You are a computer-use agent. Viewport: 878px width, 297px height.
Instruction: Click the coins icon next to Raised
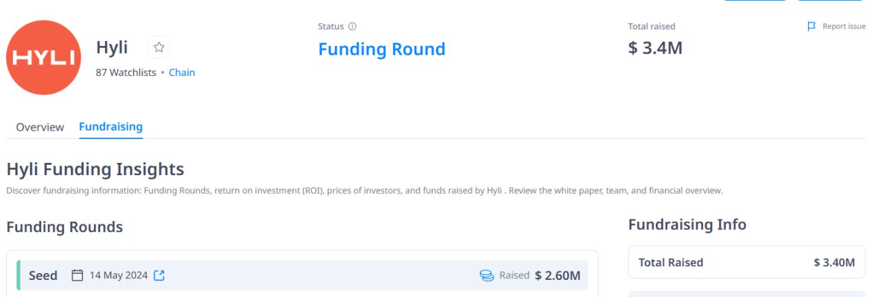coord(486,275)
